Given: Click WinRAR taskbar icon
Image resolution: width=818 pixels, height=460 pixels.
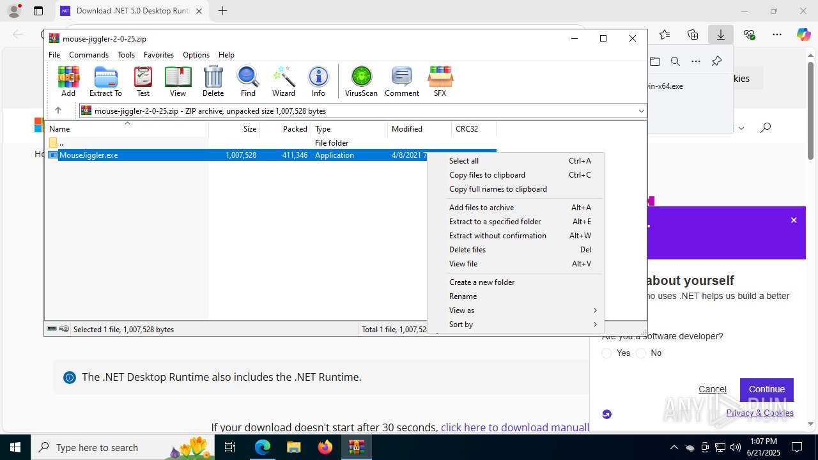Looking at the screenshot, I should [356, 447].
